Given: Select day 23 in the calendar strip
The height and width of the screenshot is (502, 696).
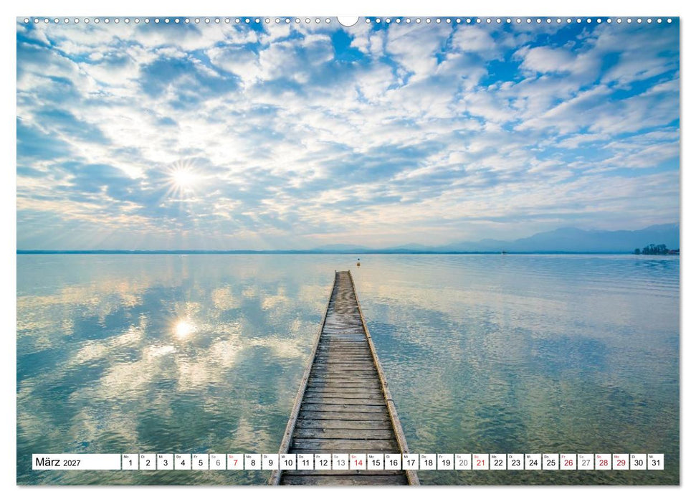Looking at the screenshot, I should click(516, 462).
